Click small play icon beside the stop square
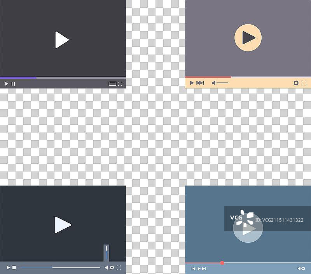 pyautogui.click(x=9, y=267)
